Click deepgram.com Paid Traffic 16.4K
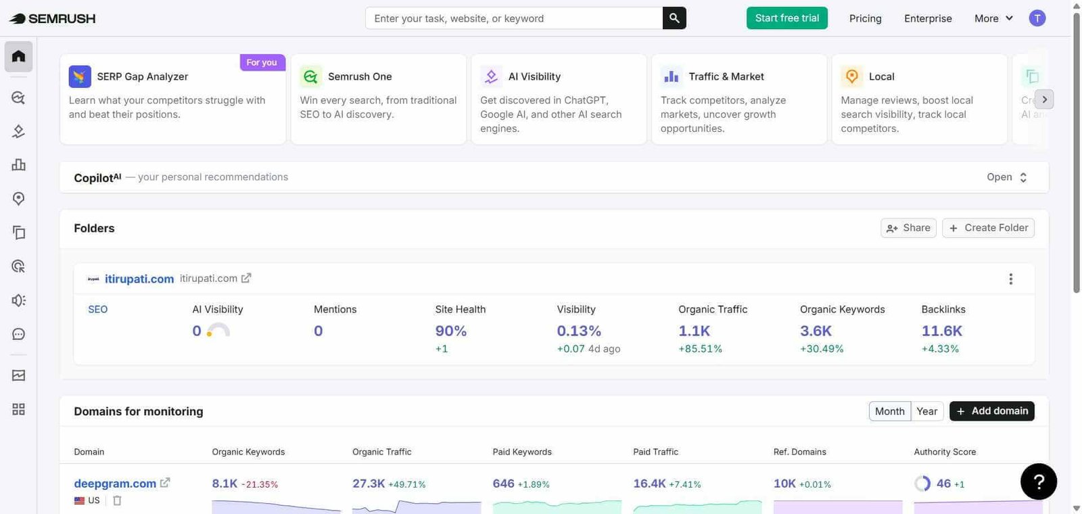The width and height of the screenshot is (1082, 514). [x=649, y=484]
